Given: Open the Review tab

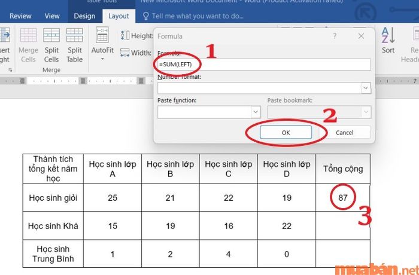Looking at the screenshot, I should pos(20,16).
